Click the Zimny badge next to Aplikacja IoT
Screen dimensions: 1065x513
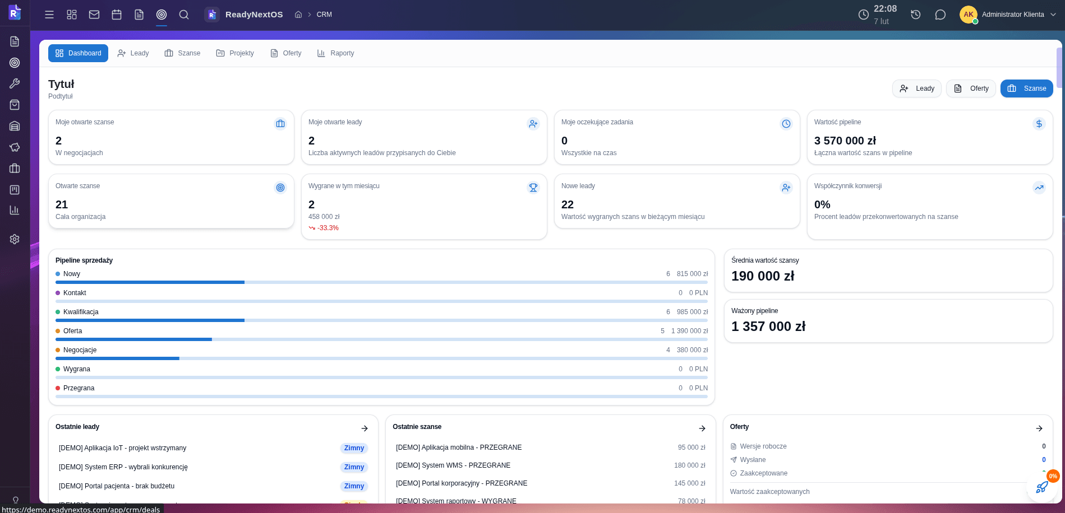click(x=354, y=448)
